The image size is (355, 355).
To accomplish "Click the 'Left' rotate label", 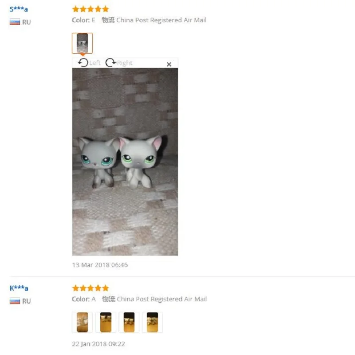I will [95, 63].
